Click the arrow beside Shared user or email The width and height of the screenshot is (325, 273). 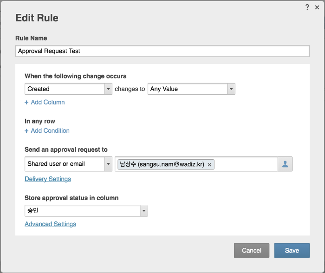pyautogui.click(x=109, y=164)
